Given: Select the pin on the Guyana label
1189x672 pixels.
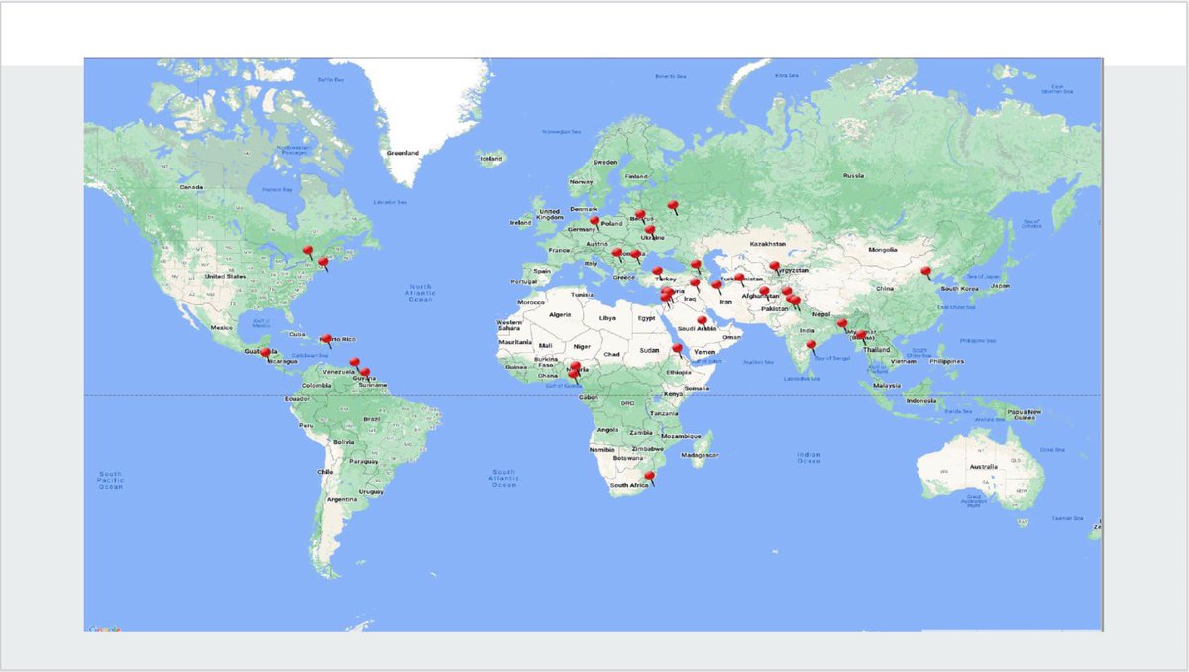Looking at the screenshot, I should [364, 374].
